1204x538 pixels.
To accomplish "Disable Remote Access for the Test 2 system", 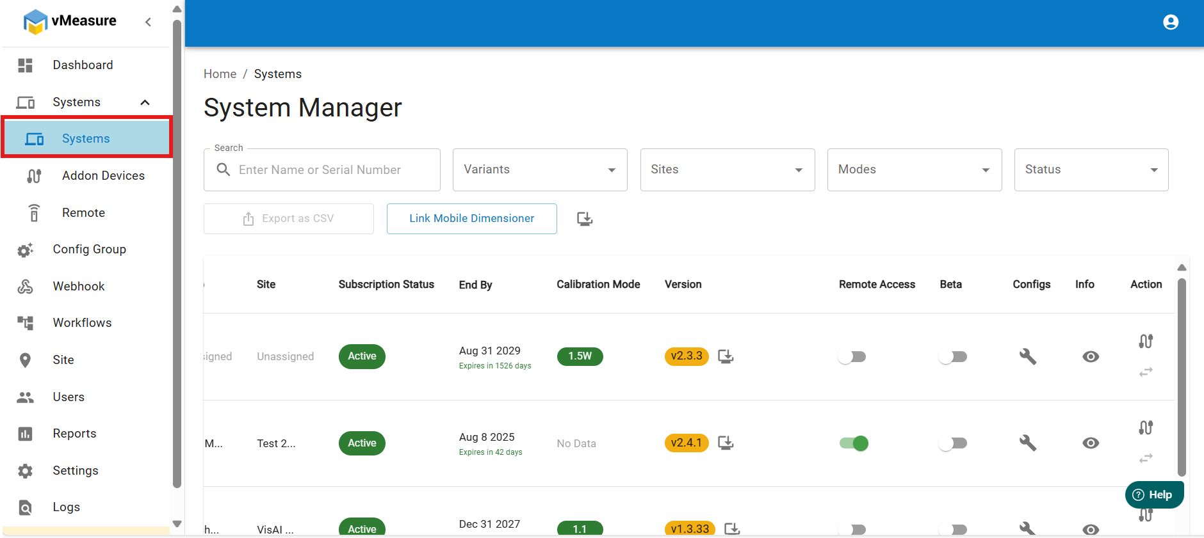I will [854, 443].
